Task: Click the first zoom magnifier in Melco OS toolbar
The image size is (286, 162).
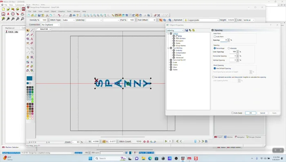Action: tap(3, 19)
